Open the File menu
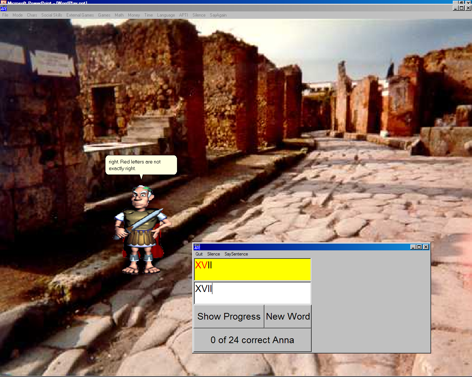Viewport: 472px width, 377px height. 5,15
